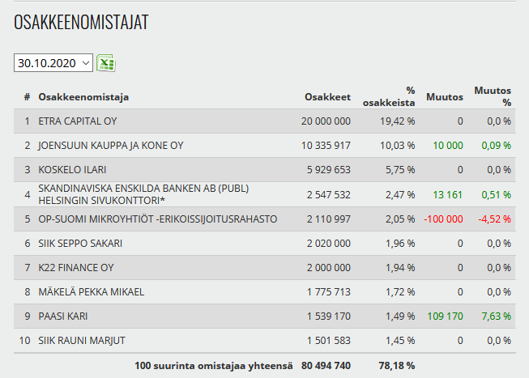Select the ETRA CAPITAL OY row
Viewport: 529px width, 378px height.
coord(71,121)
